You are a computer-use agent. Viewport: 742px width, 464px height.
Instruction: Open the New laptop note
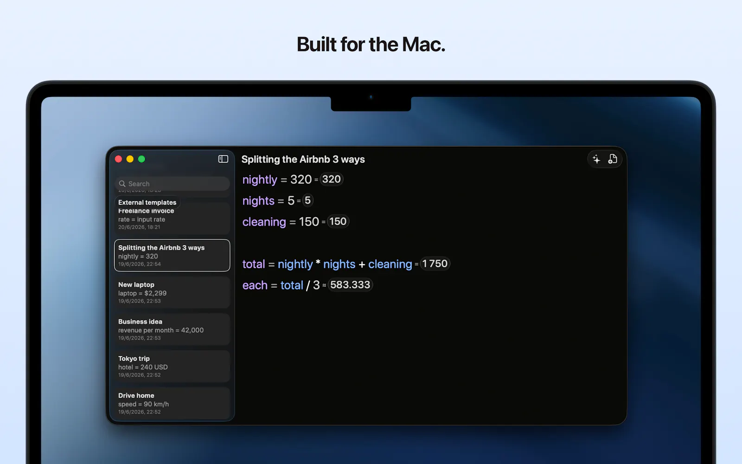click(x=172, y=292)
